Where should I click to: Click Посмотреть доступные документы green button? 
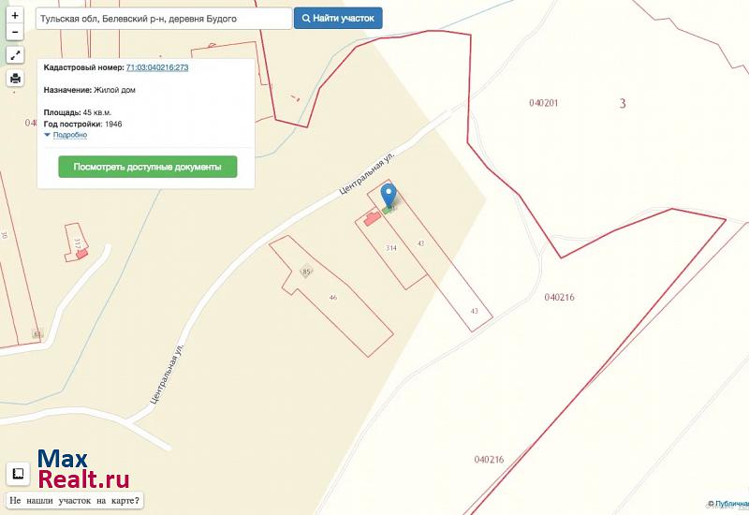[148, 167]
